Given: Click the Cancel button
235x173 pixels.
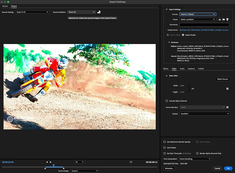Looking at the screenshot, I should [x=217, y=168].
